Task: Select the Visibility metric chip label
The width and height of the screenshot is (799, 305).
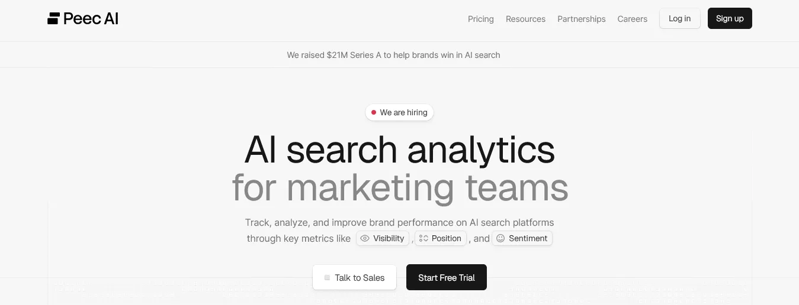Action: [x=389, y=238]
